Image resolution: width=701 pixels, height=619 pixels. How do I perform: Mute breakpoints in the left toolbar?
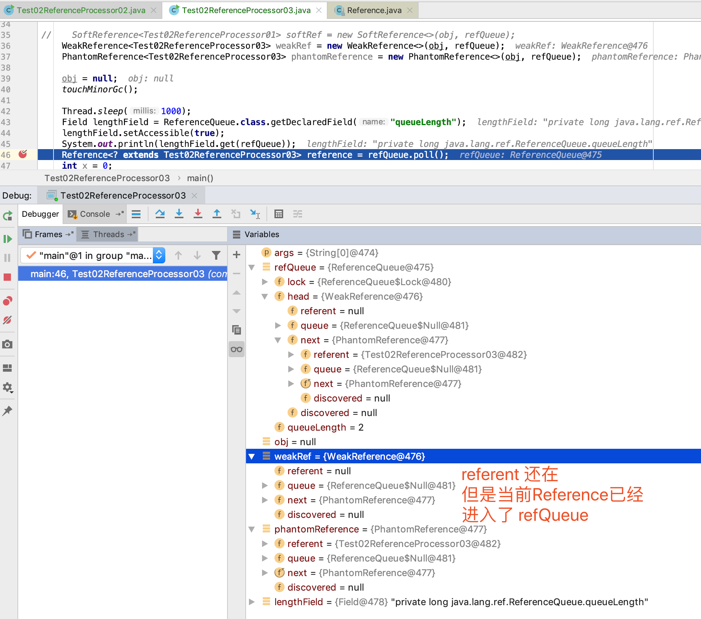7,320
